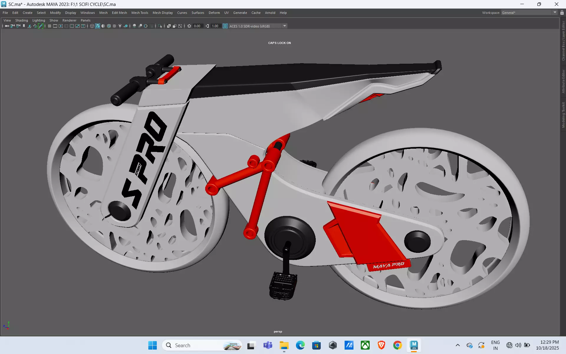Click the Select Camera icon
The image size is (566, 354).
pyautogui.click(x=7, y=26)
